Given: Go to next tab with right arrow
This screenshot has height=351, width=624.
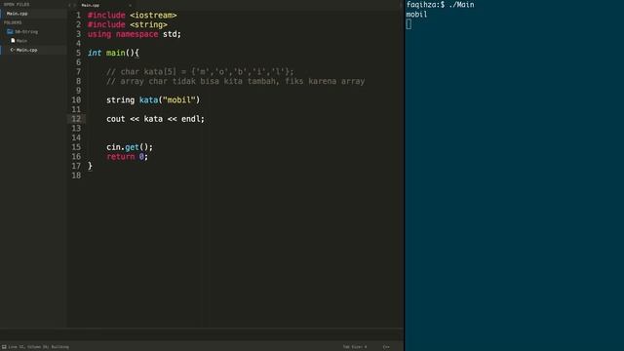Looking at the screenshot, I should tap(75, 5).
